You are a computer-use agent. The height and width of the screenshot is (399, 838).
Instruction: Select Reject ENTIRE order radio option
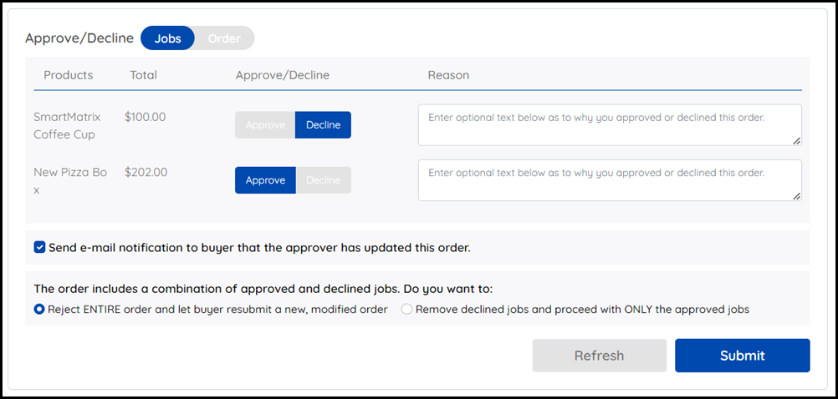[39, 309]
